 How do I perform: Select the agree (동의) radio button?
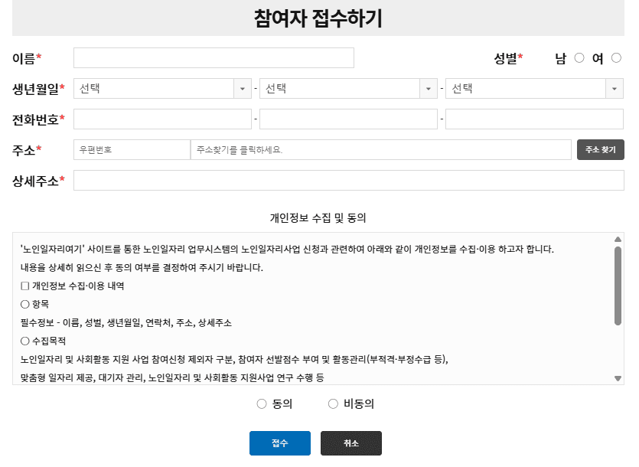262,404
